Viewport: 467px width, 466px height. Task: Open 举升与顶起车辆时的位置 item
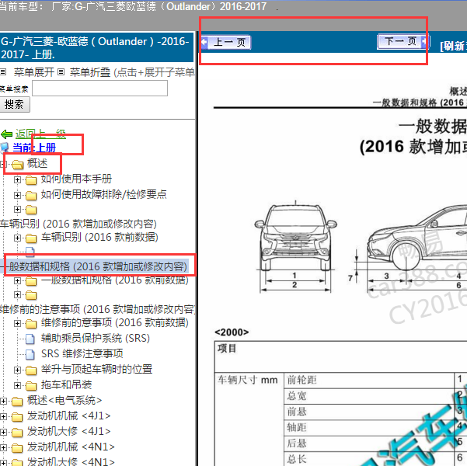tap(96, 369)
